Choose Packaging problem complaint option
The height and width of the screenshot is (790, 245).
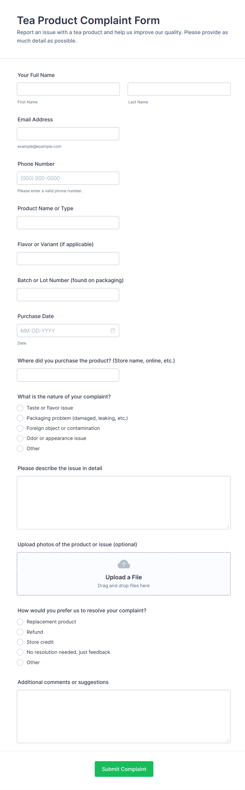20,418
